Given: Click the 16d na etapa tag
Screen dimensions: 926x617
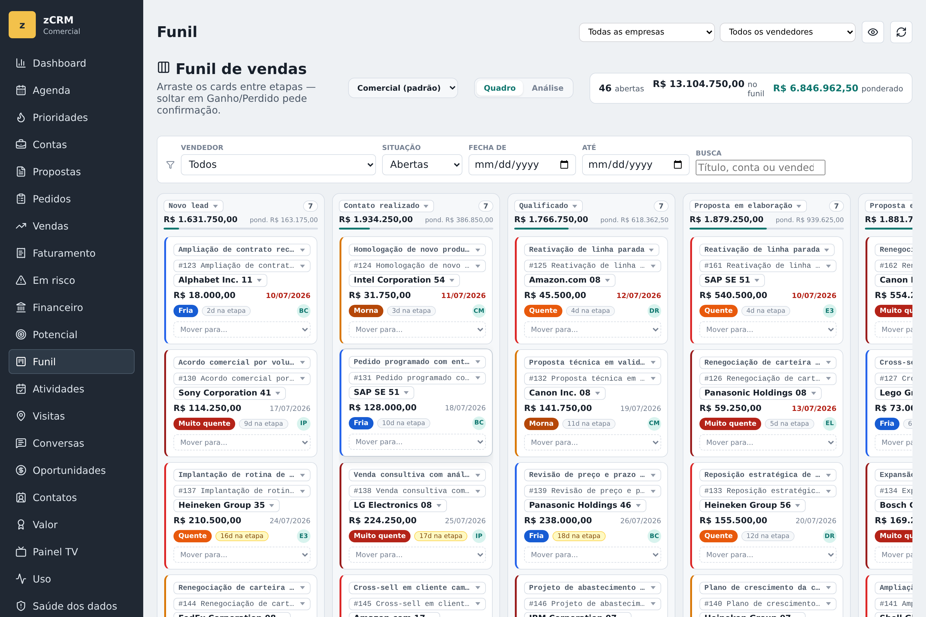Looking at the screenshot, I should 242,536.
